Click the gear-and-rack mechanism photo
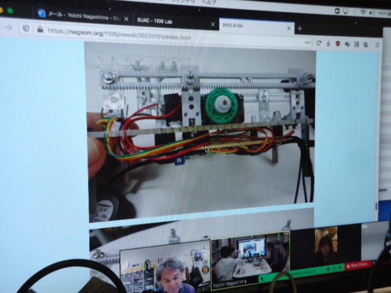Viewport: 391px width, 293px height. 201,131
